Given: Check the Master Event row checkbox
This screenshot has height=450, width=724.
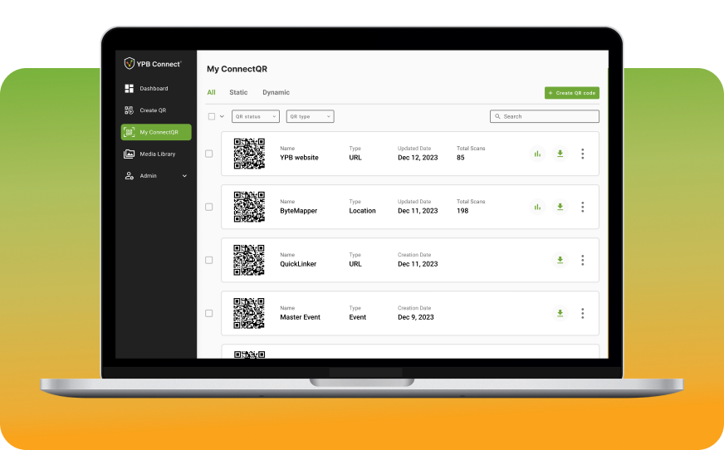Looking at the screenshot, I should tap(208, 313).
